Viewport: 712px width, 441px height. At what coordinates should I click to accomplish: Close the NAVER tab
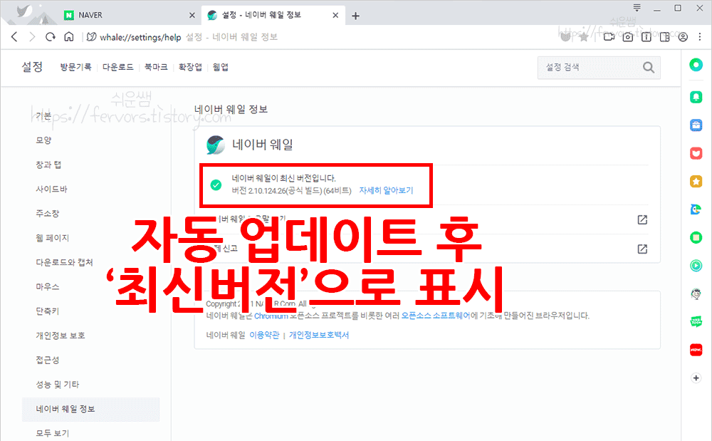point(192,16)
